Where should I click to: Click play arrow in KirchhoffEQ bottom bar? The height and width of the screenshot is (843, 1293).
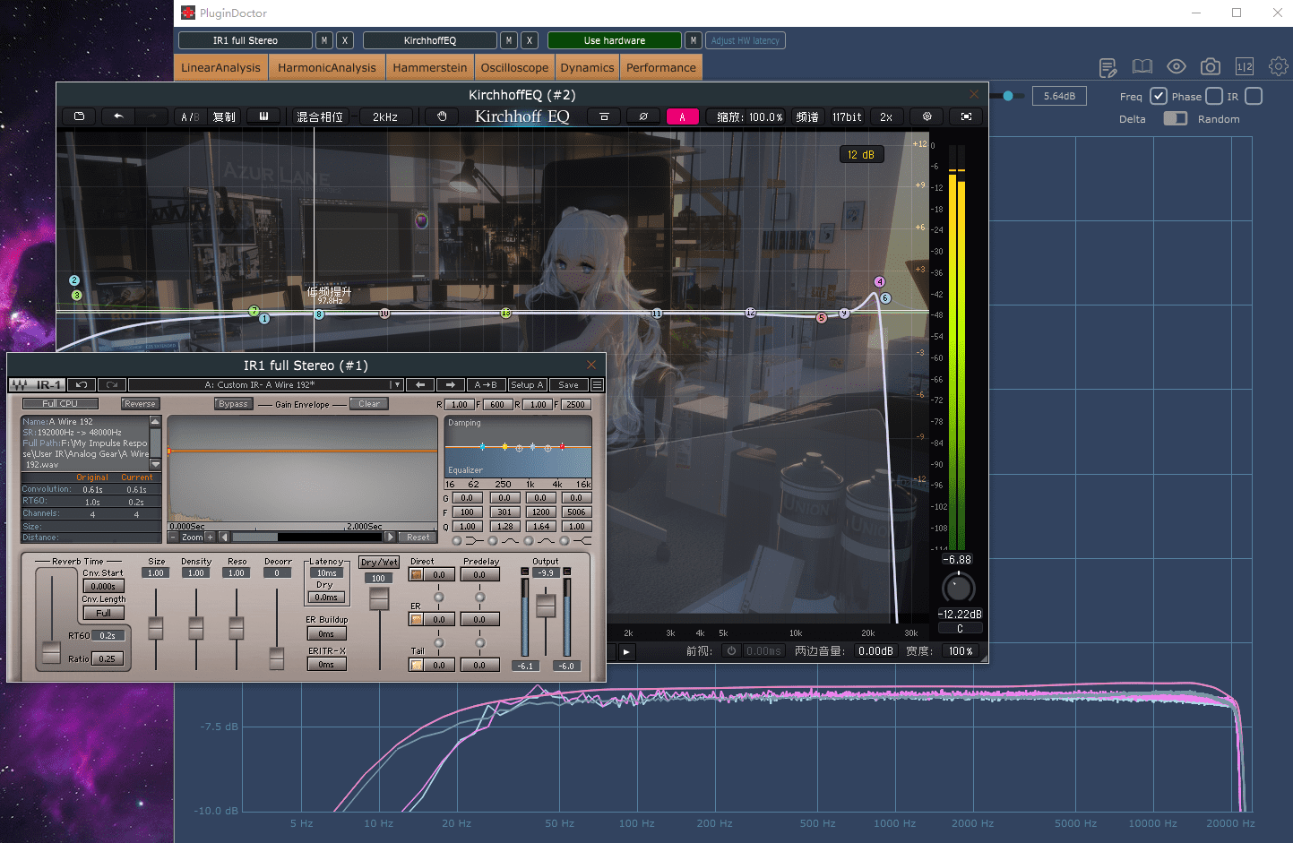point(627,652)
